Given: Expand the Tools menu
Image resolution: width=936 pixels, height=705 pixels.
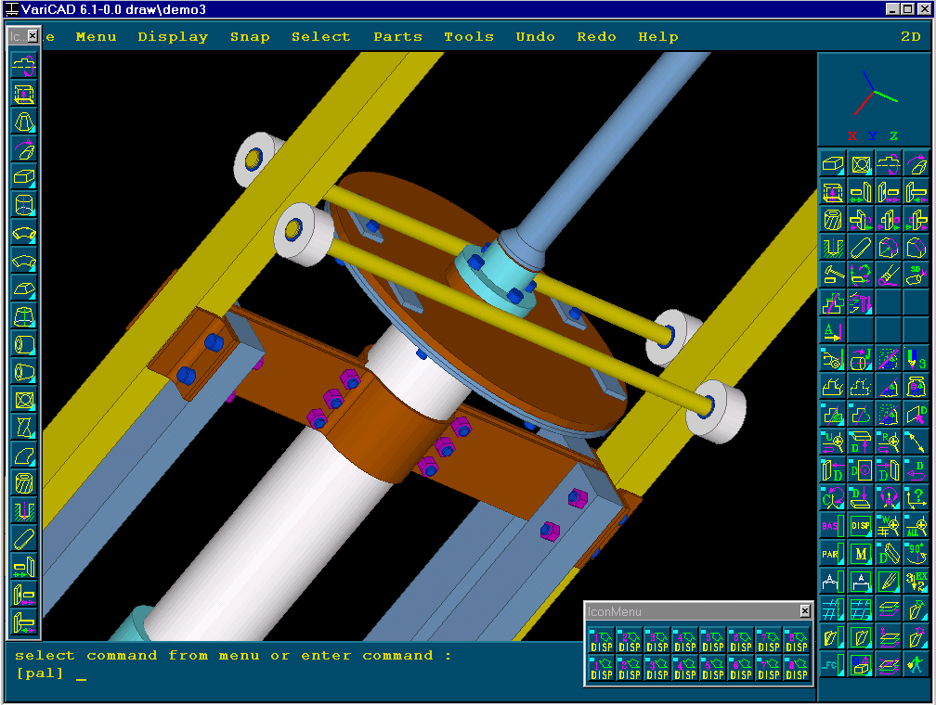Looking at the screenshot, I should tap(469, 37).
